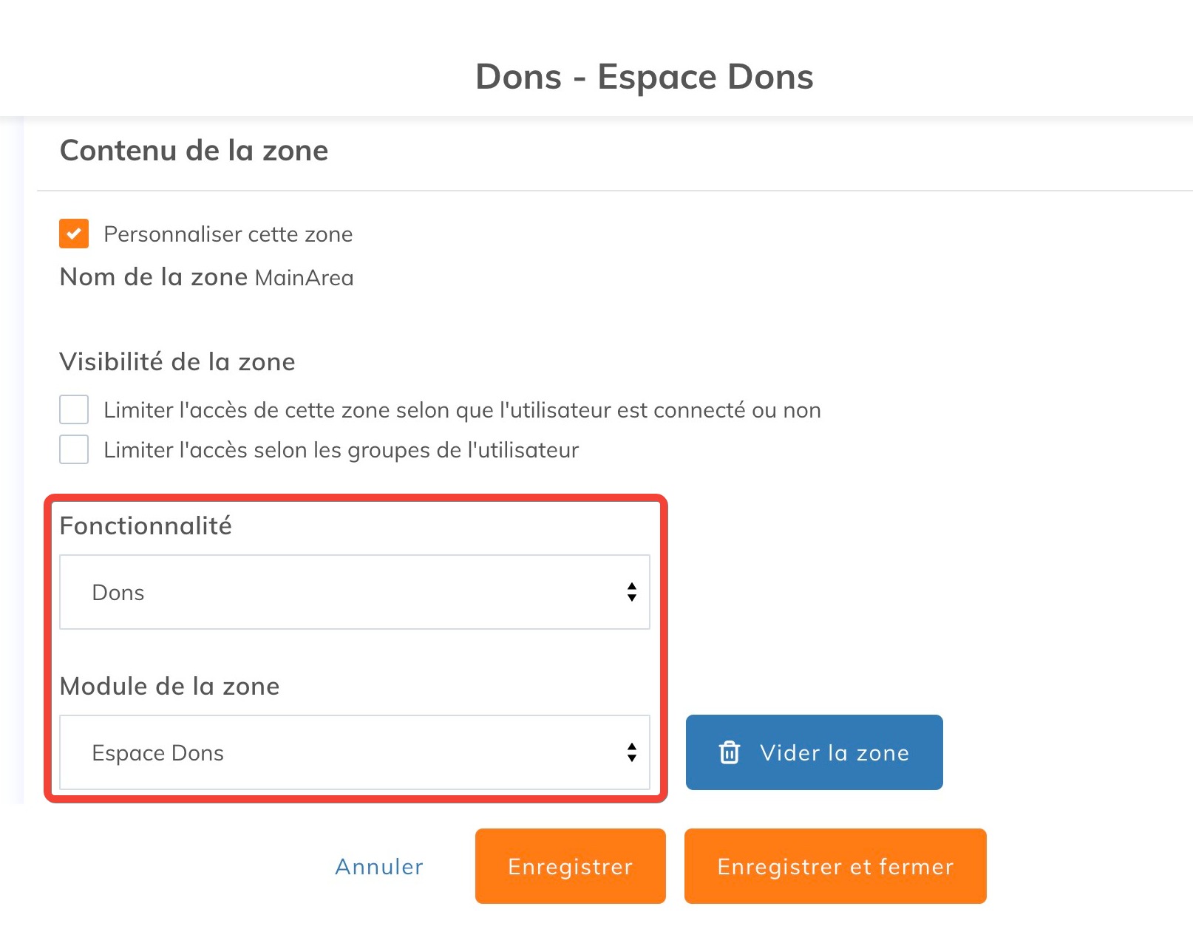This screenshot has width=1193, height=946.
Task: Click the Personnaliser cette zone label text
Action: click(228, 234)
